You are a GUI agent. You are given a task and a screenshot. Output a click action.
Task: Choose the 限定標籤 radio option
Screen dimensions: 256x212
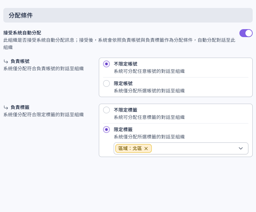click(x=106, y=130)
